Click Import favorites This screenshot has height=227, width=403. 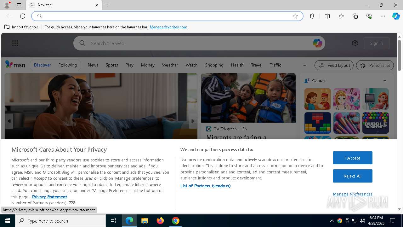click(x=21, y=27)
